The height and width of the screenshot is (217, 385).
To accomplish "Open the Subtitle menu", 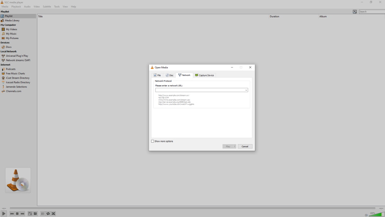I will [47, 7].
